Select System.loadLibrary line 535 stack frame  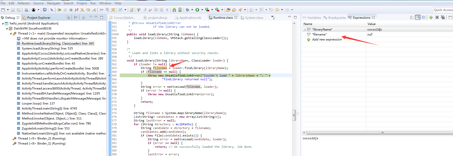pyautogui.click(x=47, y=48)
